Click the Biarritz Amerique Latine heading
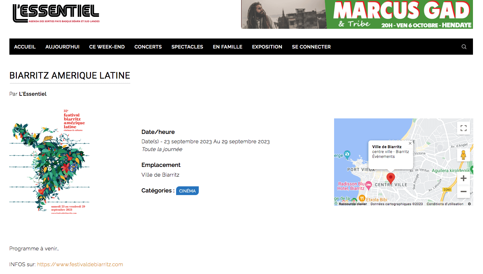483x274 pixels. pyautogui.click(x=70, y=75)
